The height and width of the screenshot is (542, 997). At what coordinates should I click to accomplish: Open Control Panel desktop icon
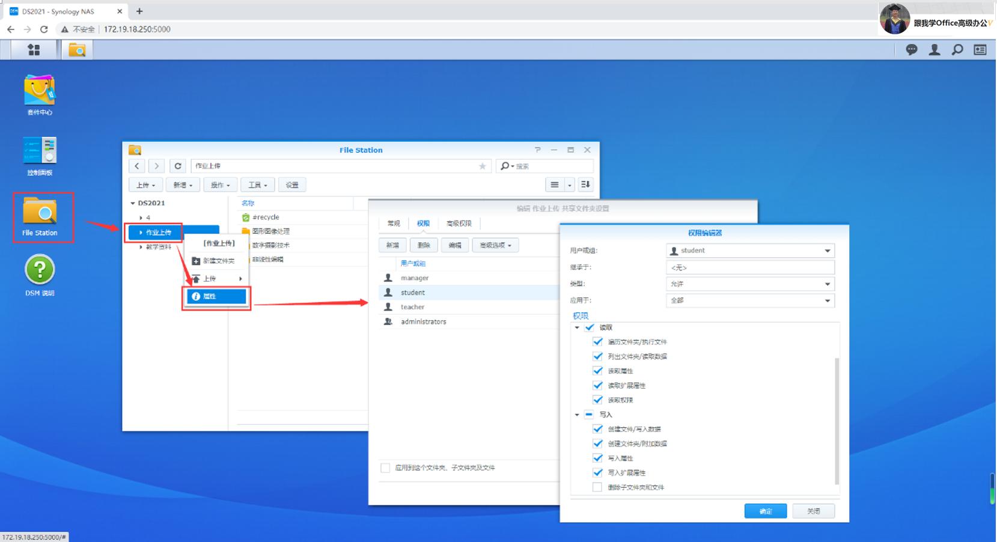[40, 151]
